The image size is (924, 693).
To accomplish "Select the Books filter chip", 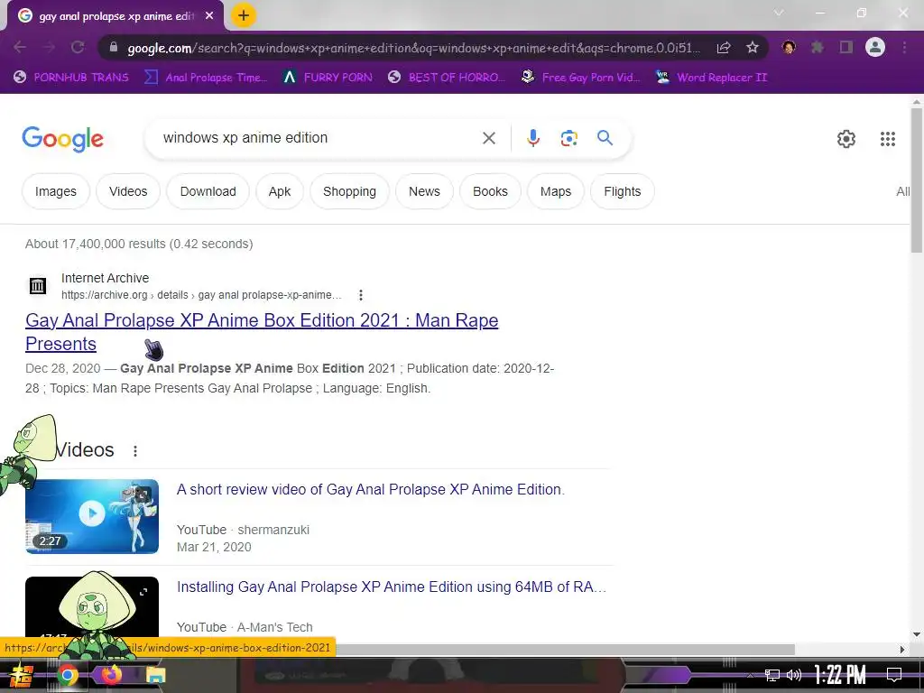I will pyautogui.click(x=490, y=191).
